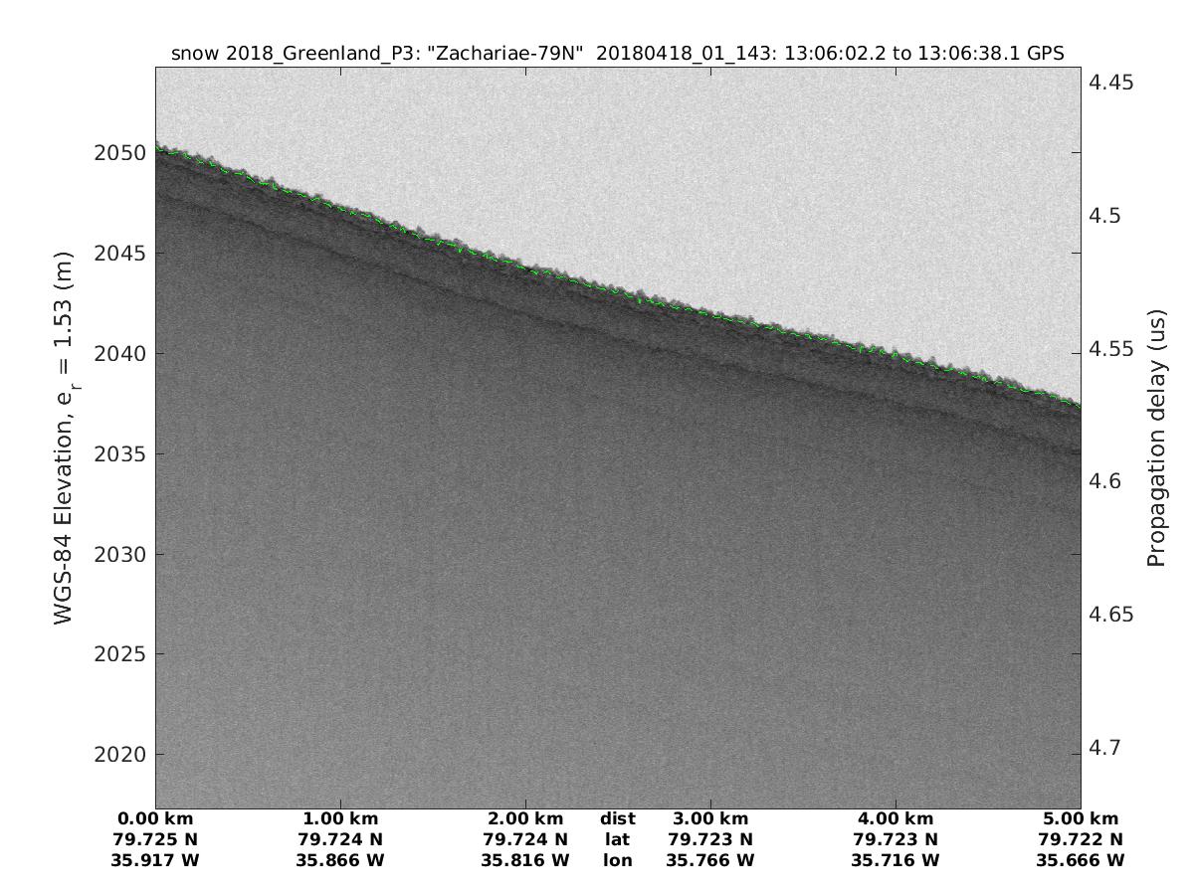This screenshot has height=895, width=1194.
Task: Click the 4.45 propagation delay tick label
Action: pos(1111,83)
